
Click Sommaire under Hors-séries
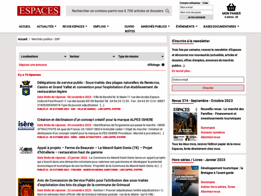[x=208, y=182]
